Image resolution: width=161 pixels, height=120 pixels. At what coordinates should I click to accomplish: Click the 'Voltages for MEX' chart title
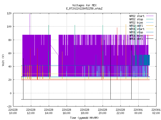pos(84,5)
